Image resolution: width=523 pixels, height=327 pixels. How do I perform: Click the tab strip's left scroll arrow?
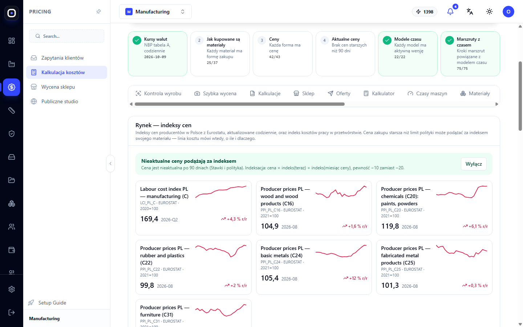(x=131, y=104)
